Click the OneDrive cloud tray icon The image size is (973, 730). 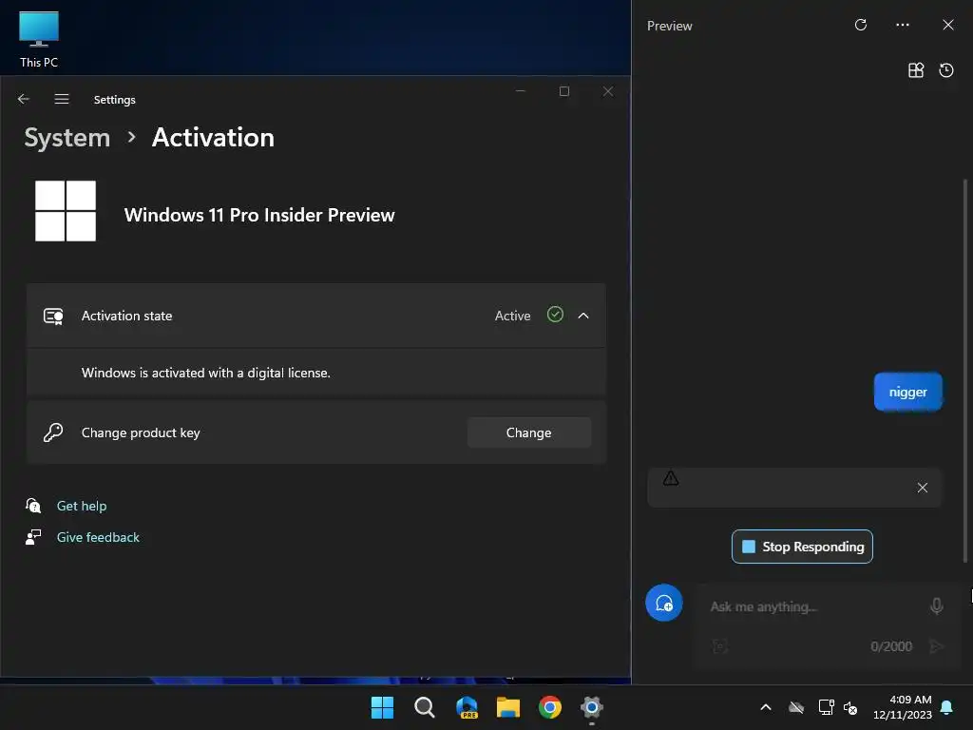click(x=796, y=707)
